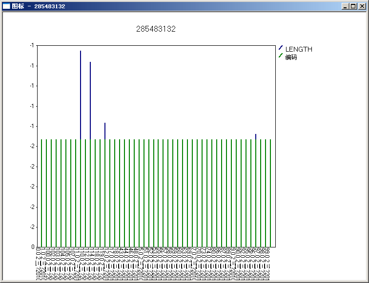Click the green 编码 legend marker

click(x=280, y=57)
